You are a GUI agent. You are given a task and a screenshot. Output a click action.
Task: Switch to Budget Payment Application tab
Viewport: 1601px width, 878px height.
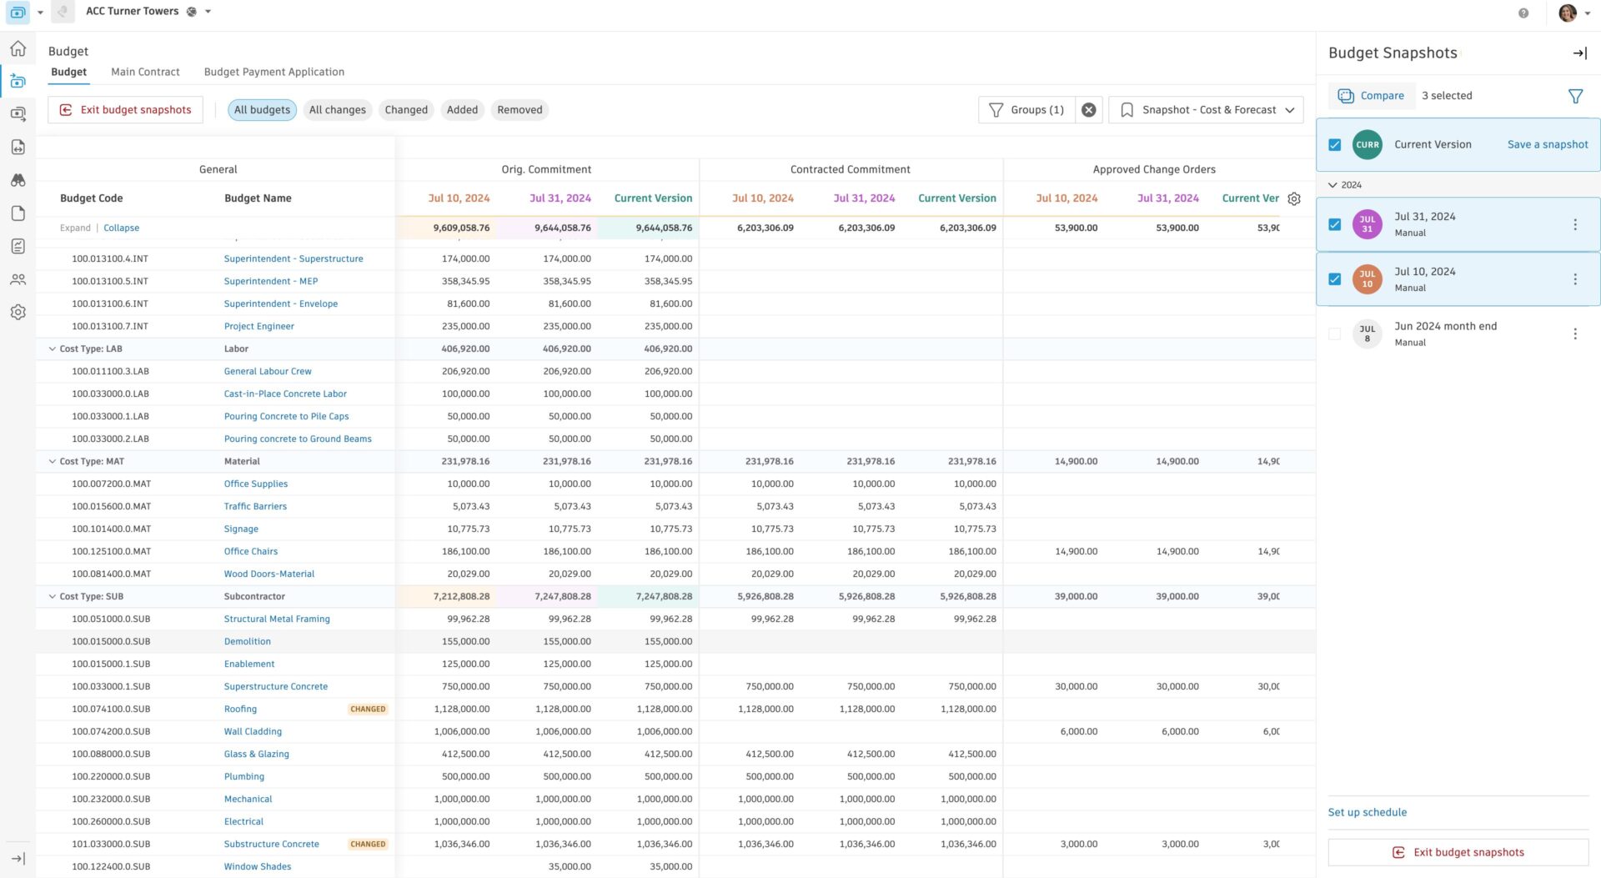(x=274, y=72)
